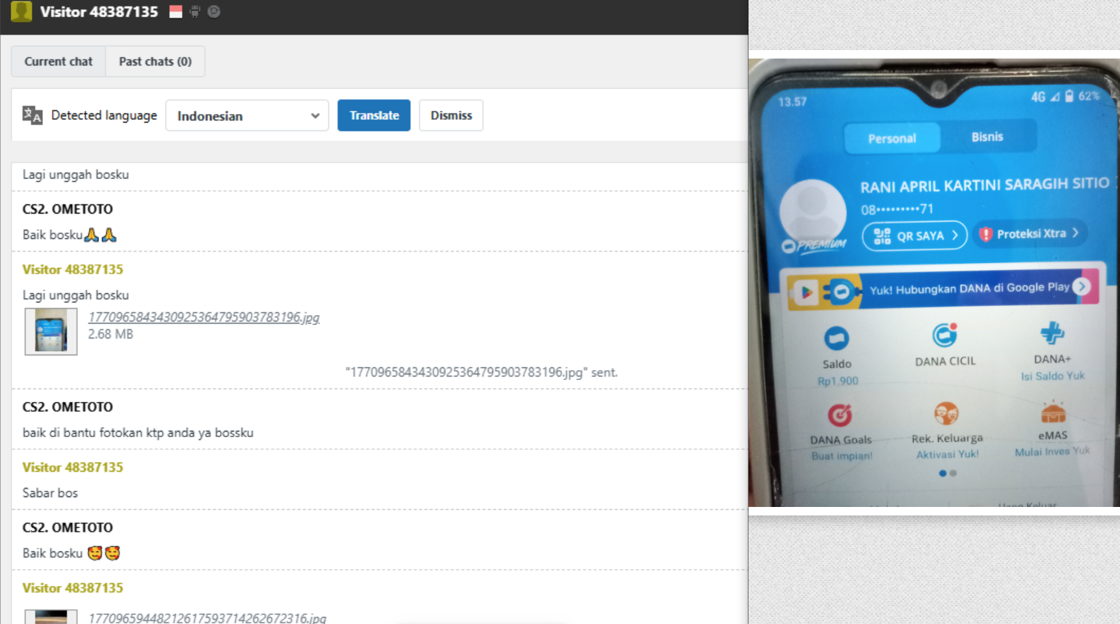Image resolution: width=1120 pixels, height=624 pixels.
Task: Open the Indonesian language dropdown
Action: coord(247,116)
